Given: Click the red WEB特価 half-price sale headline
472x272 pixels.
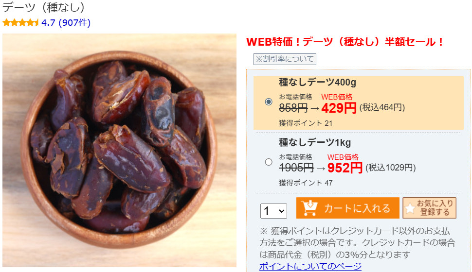Looking at the screenshot, I should click(345, 42).
